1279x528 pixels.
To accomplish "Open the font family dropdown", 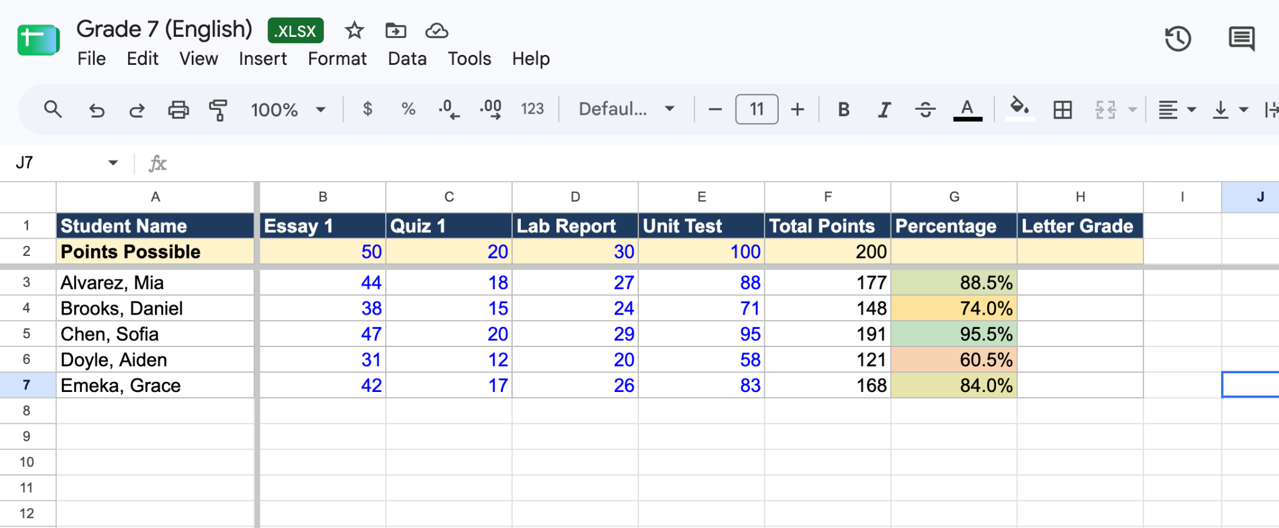I will [x=627, y=109].
